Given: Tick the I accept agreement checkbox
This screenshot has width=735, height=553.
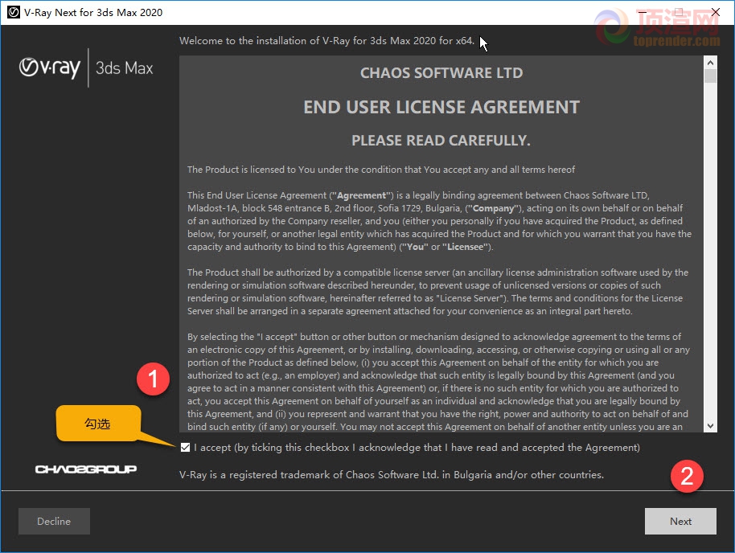Looking at the screenshot, I should pos(185,448).
